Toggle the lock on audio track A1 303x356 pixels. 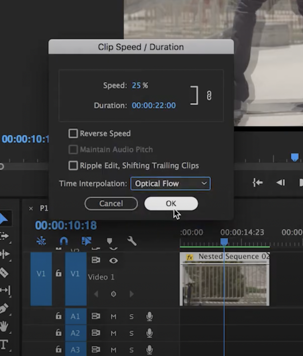59,316
